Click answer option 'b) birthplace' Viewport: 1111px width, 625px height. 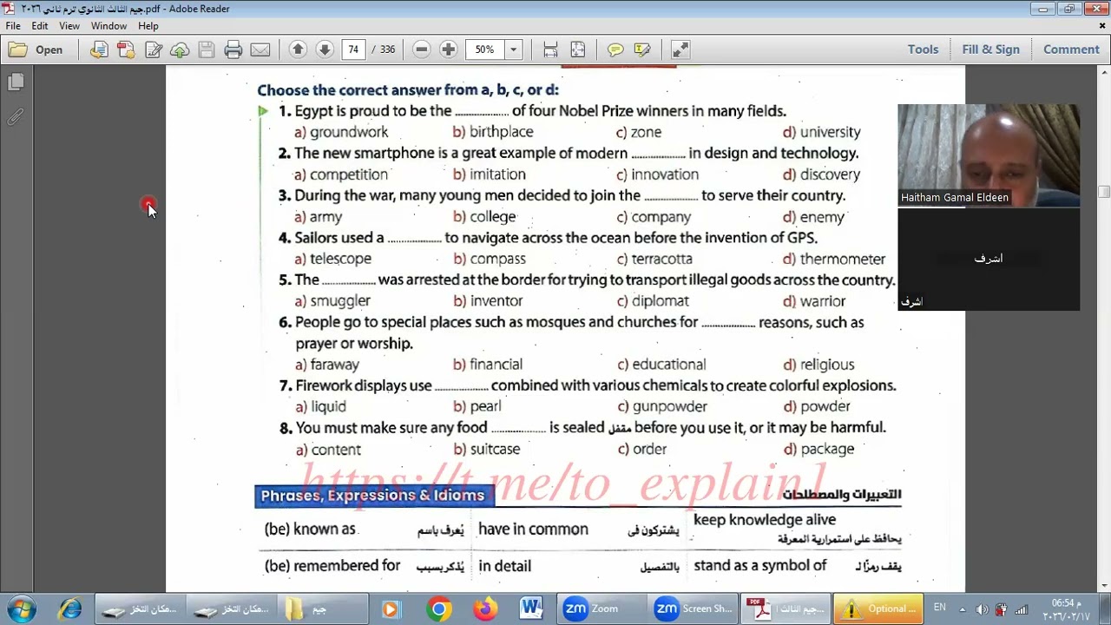click(493, 132)
